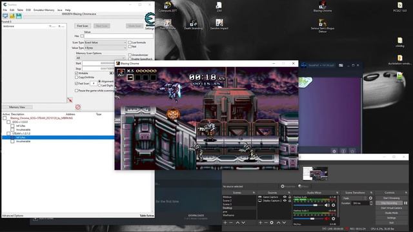
Task: Click the First Scan button
Action: [x=83, y=26]
